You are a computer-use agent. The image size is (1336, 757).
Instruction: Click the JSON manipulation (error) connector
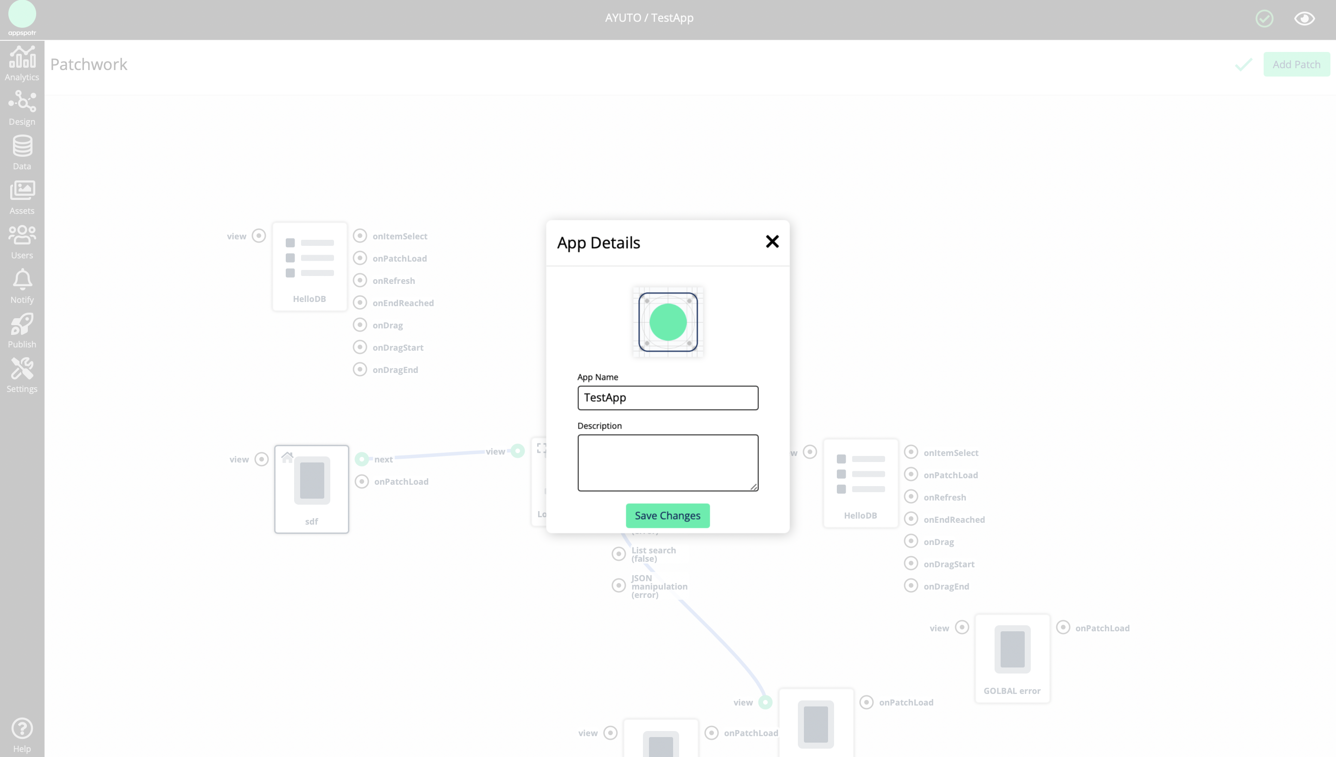[x=619, y=586]
